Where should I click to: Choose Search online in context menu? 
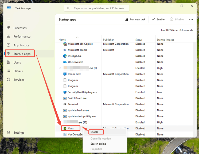coord(98,144)
